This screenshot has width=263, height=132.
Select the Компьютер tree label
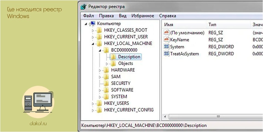(x=109, y=24)
